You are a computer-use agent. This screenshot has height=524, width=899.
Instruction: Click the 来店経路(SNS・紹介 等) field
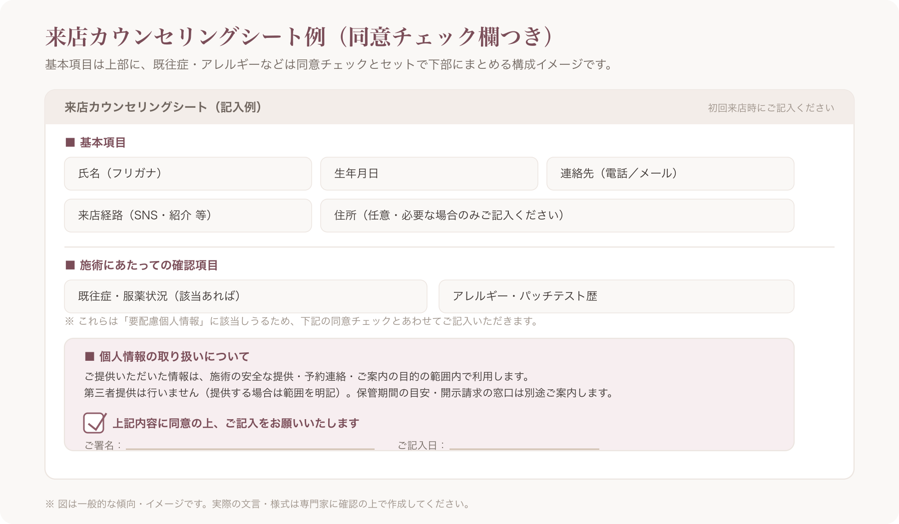coord(188,216)
